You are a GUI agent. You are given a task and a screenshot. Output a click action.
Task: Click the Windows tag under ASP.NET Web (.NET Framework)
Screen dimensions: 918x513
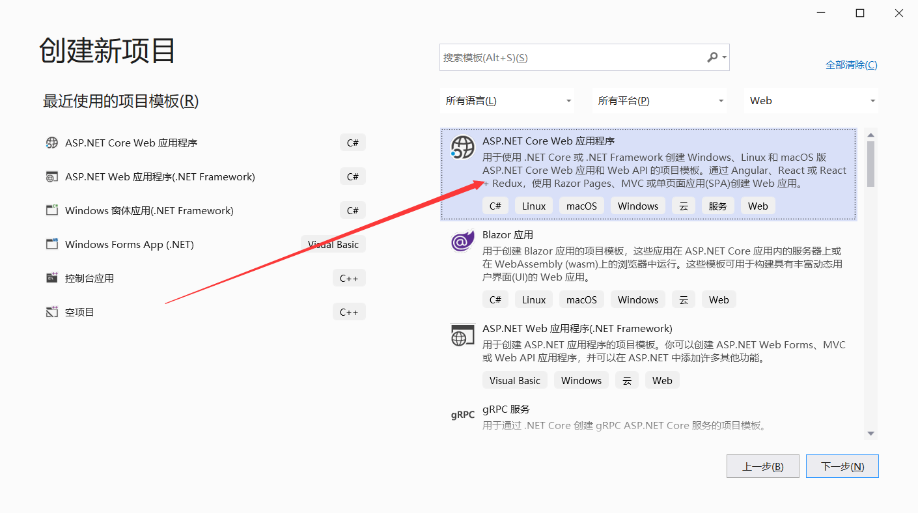coord(581,381)
